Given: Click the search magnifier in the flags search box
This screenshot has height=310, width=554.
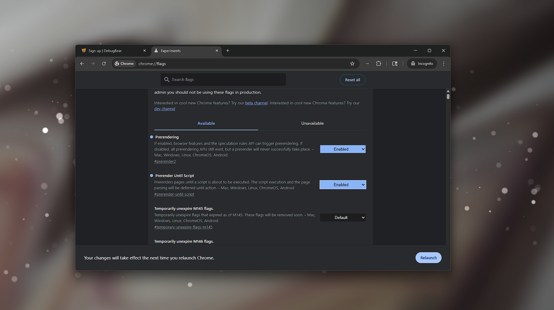Looking at the screenshot, I should click(167, 79).
